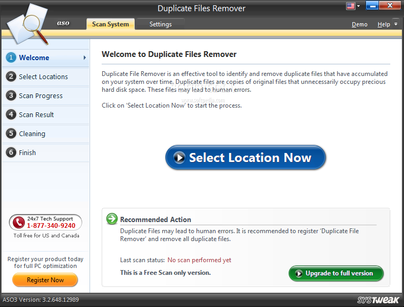Switch to the Scan System tab
The width and height of the screenshot is (404, 307).
pos(111,24)
